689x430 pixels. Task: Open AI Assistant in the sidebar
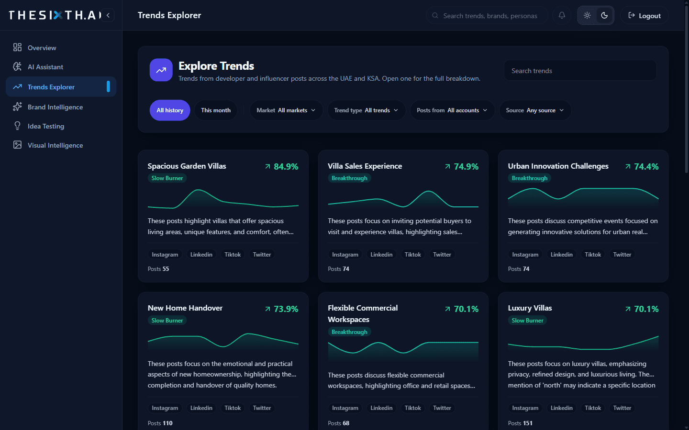[x=61, y=67]
